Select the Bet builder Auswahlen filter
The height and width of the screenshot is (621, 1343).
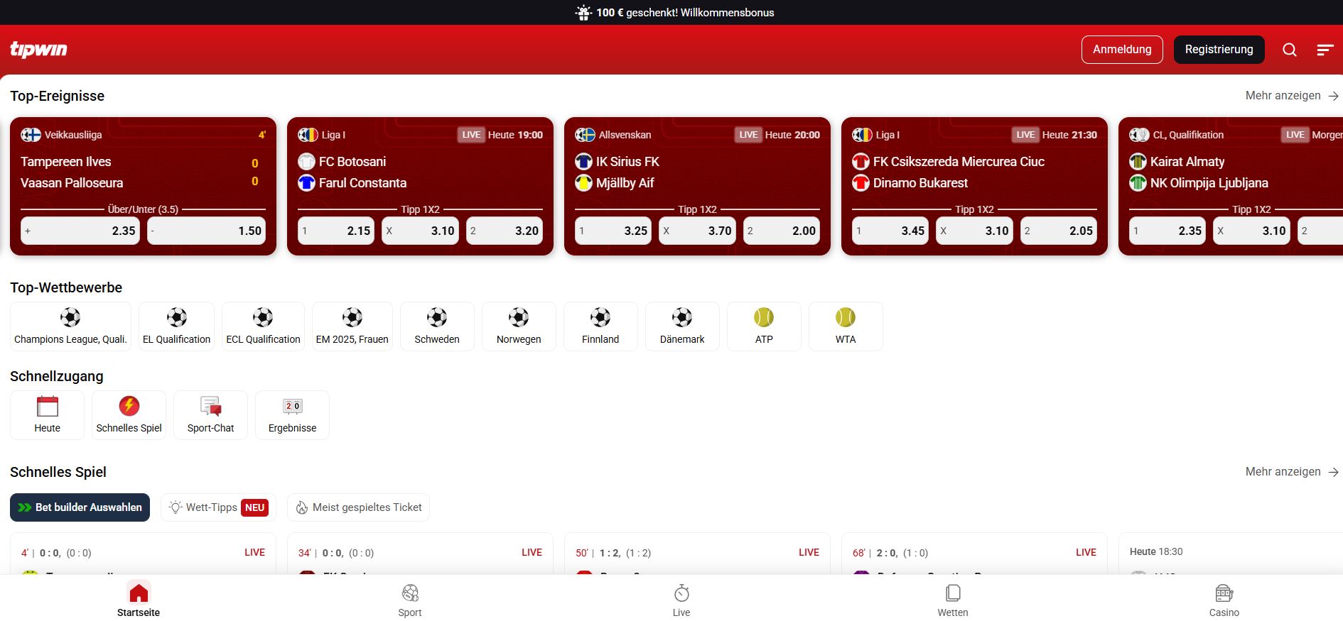pos(80,507)
